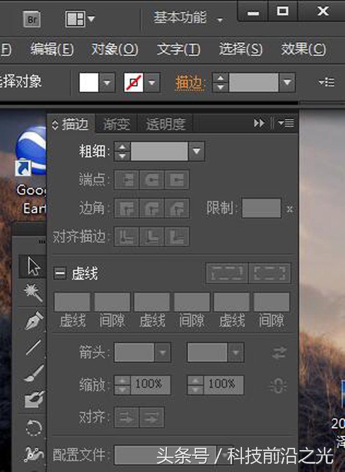
Task: Select the Paintbrush tool
Action: (x=34, y=373)
